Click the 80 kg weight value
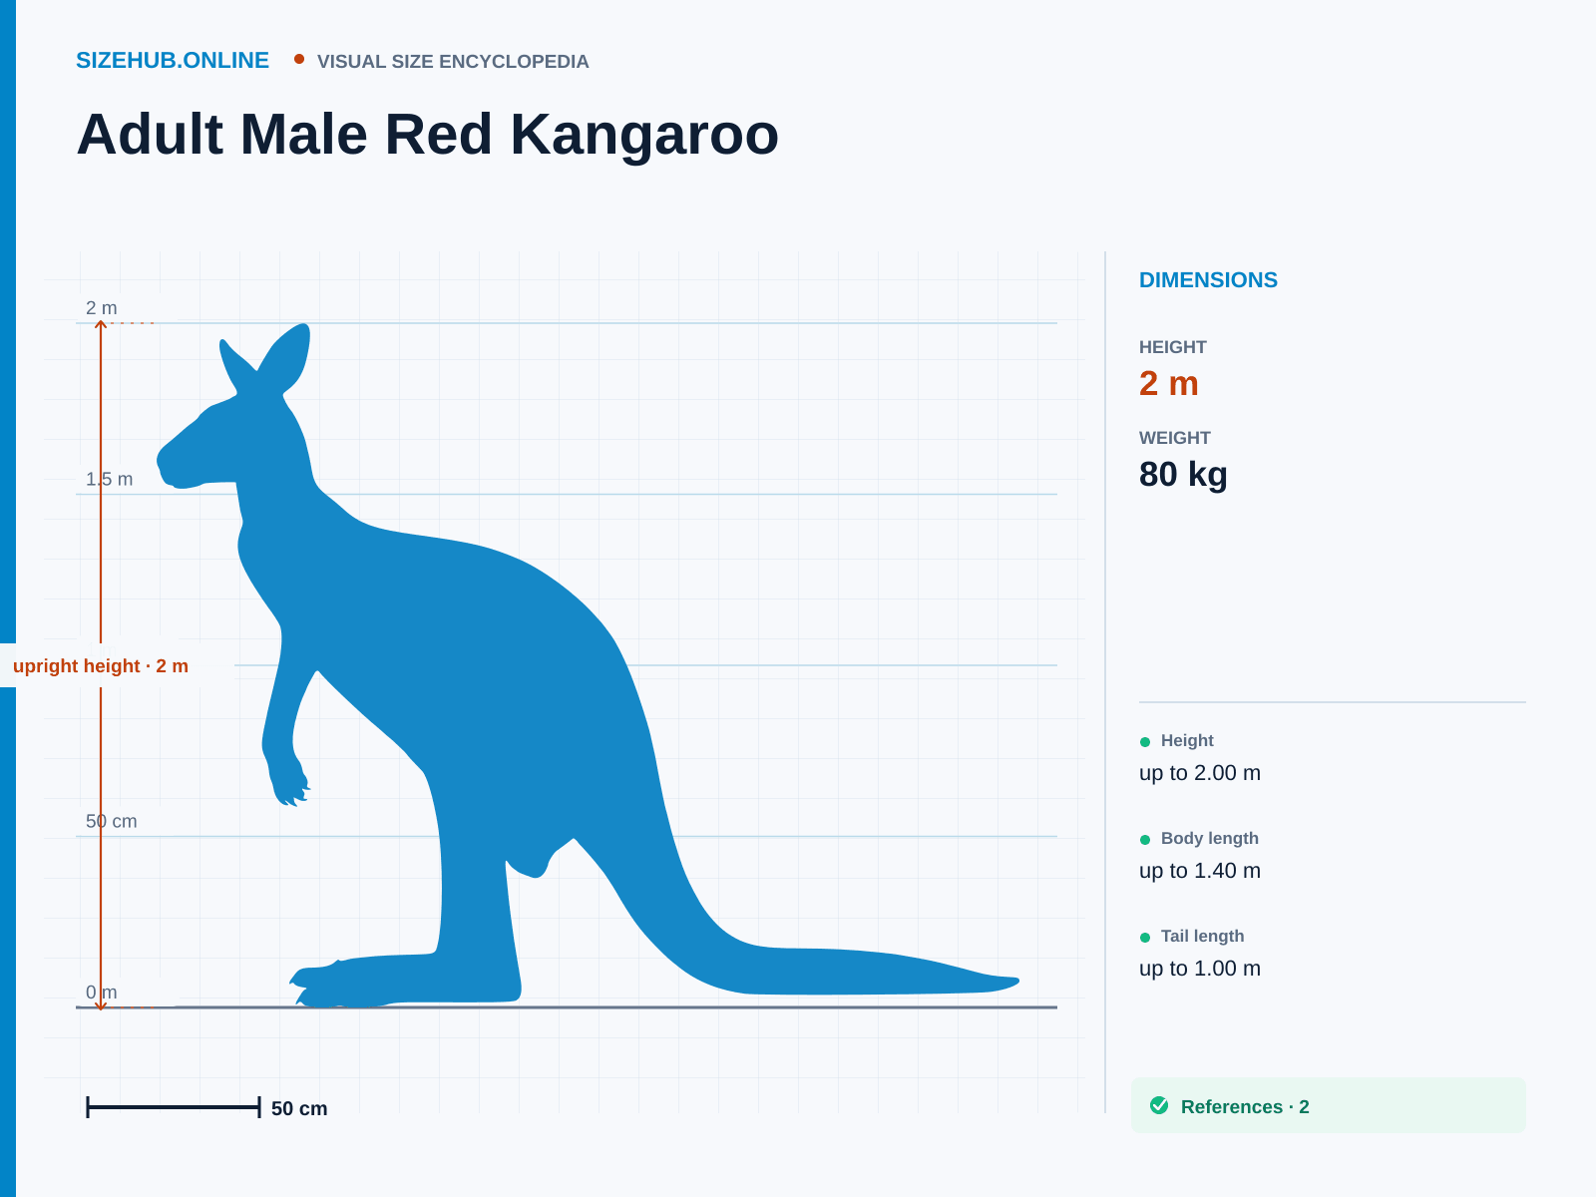The height and width of the screenshot is (1197, 1596). tap(1183, 474)
